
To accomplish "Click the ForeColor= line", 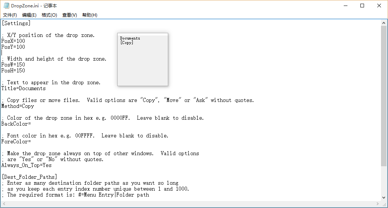I will click(x=16, y=141).
